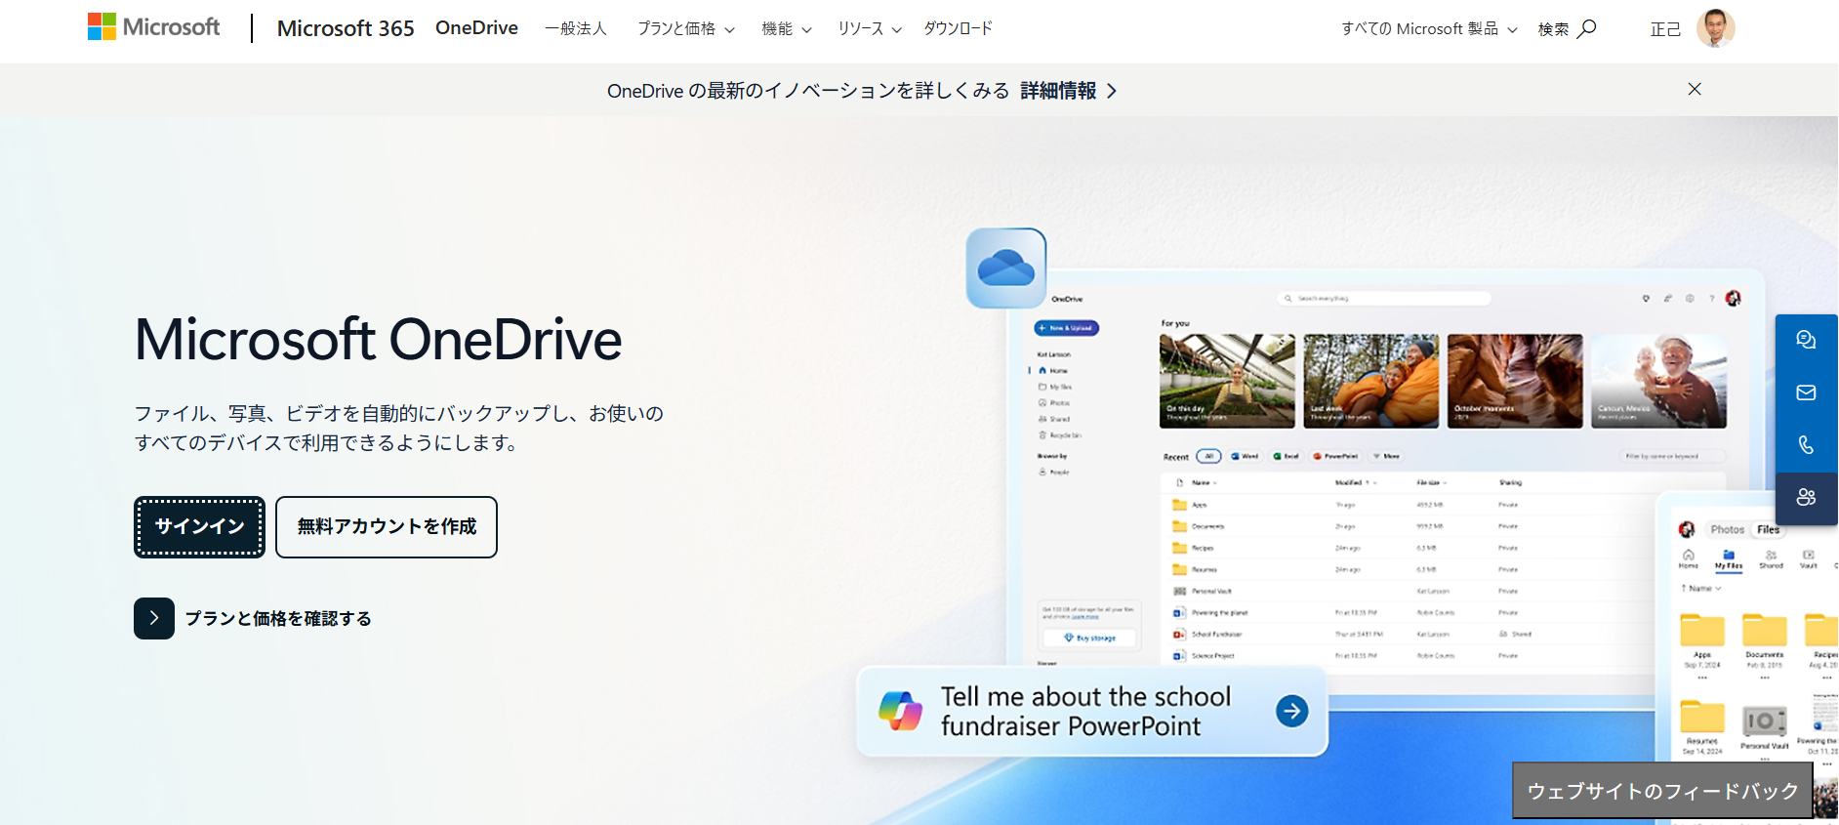Click the arrow icon beside プランと価格を確認する
Screen dimensions: 1839x825
(154, 618)
